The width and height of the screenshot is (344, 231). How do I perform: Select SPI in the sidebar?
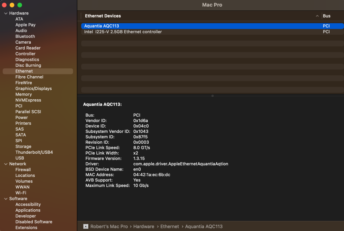click(x=19, y=141)
